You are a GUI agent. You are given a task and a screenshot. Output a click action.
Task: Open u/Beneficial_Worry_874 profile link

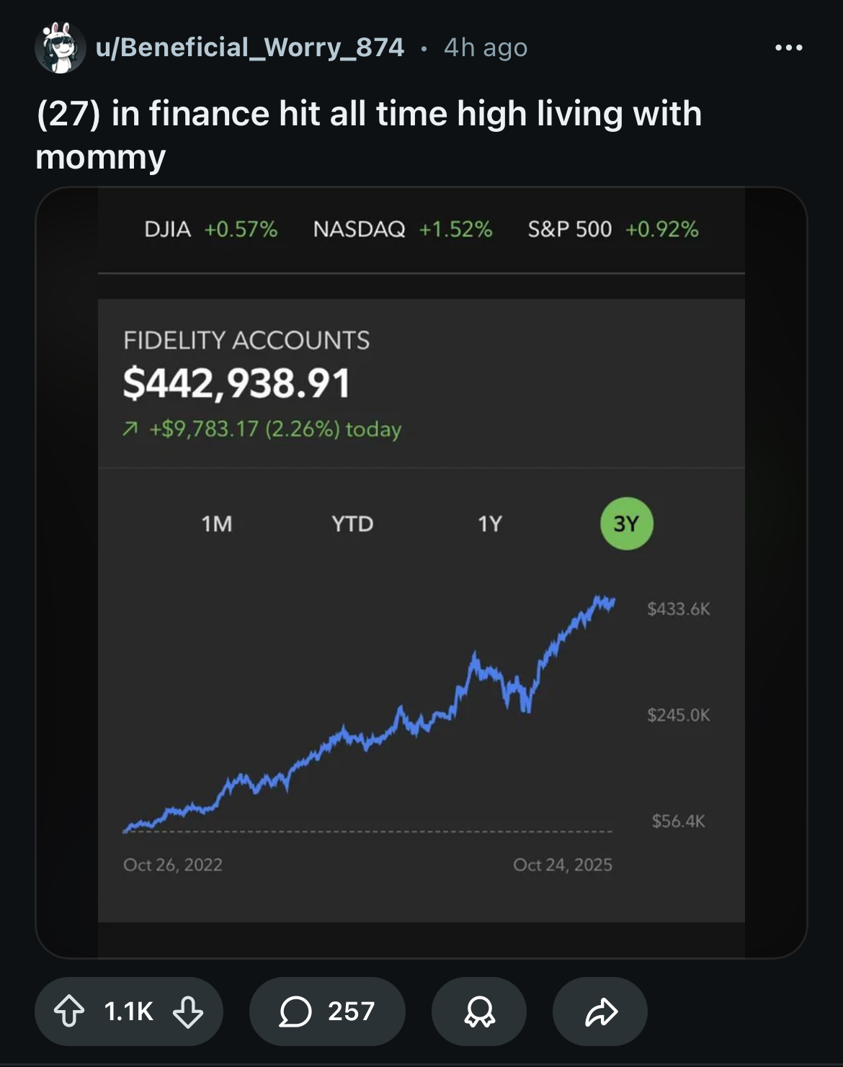[x=250, y=48]
